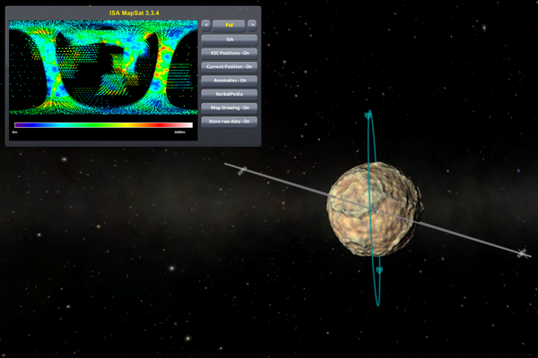Click the scanned elevation map of Pol

(103, 67)
